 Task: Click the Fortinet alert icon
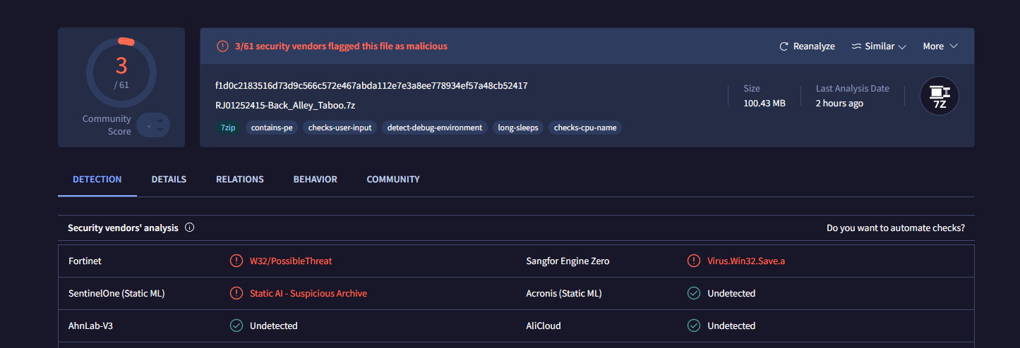click(x=236, y=261)
